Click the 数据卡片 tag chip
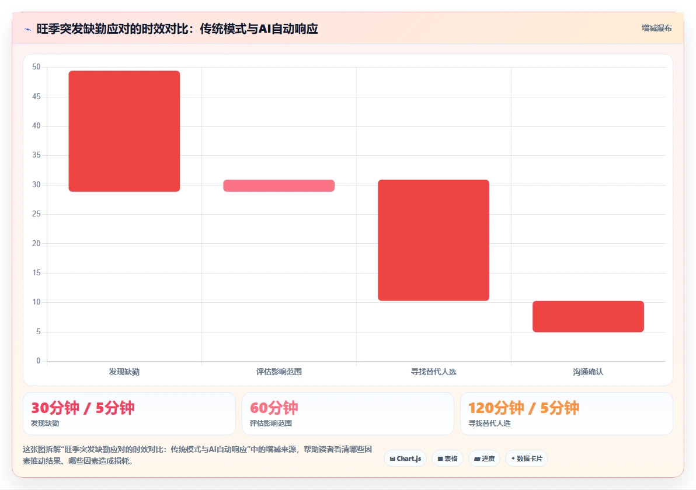 click(527, 459)
